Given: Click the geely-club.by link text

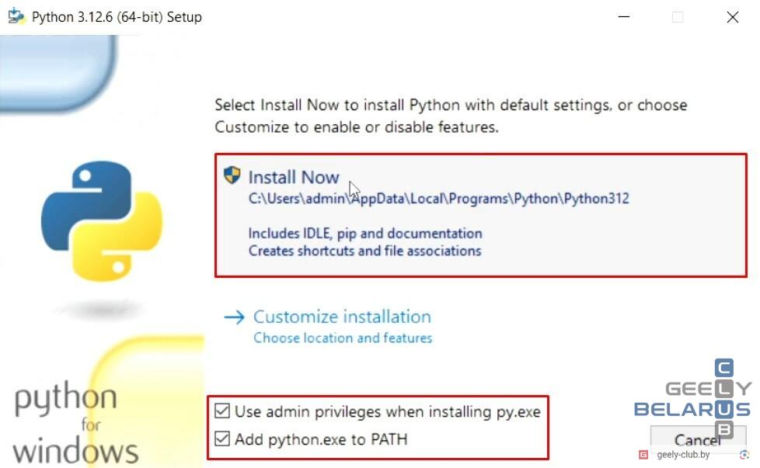Looking at the screenshot, I should click(x=683, y=455).
